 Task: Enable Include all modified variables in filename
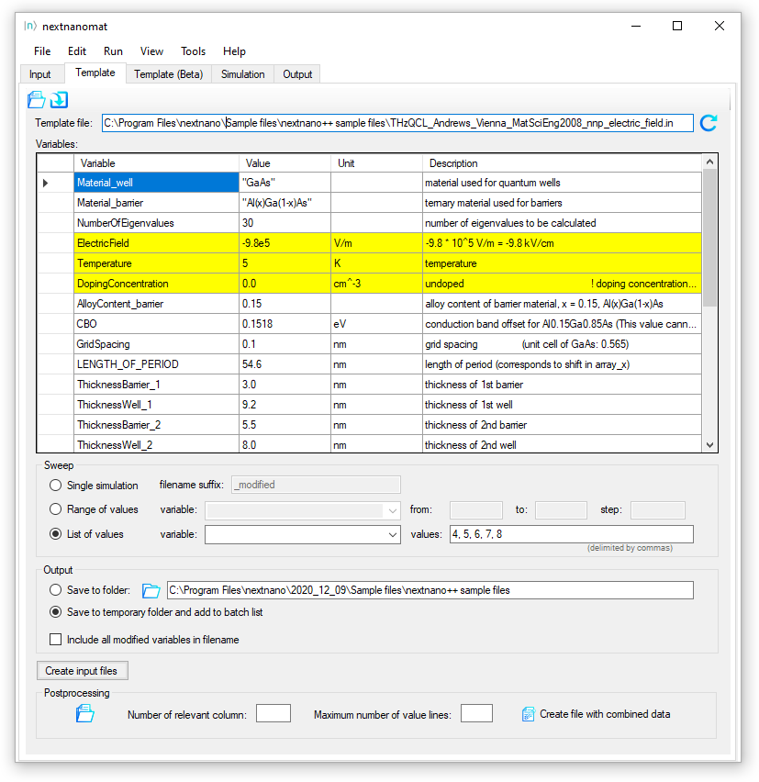pyautogui.click(x=56, y=639)
